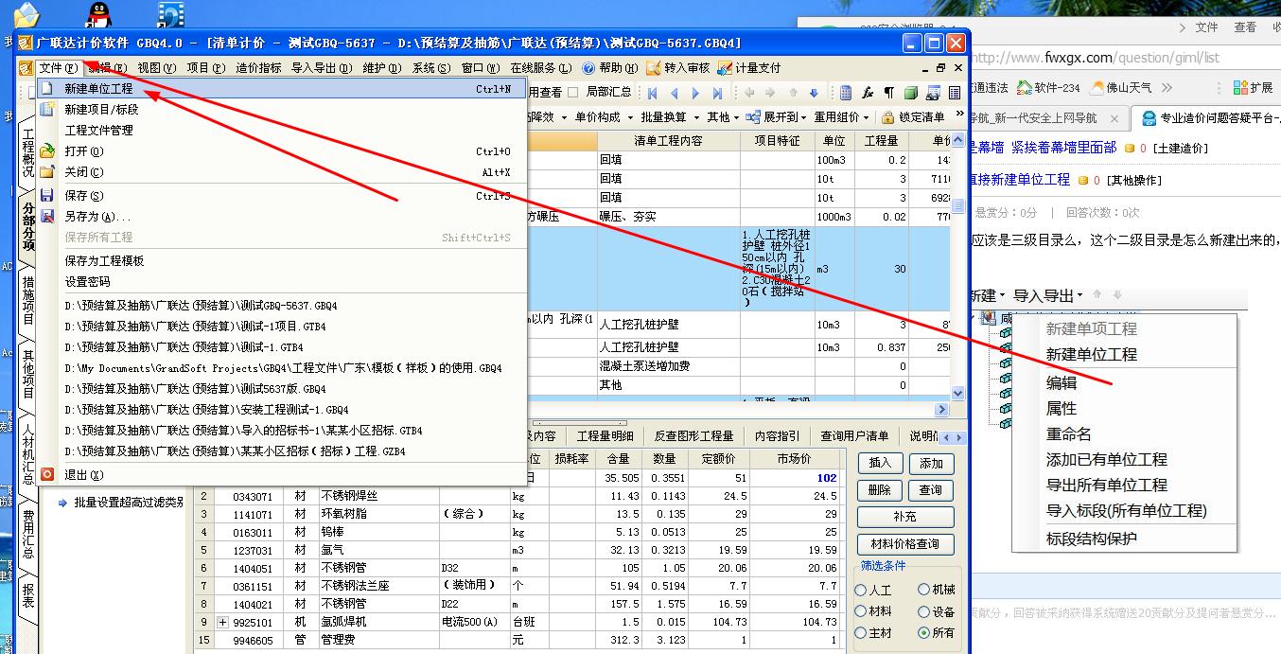Click the blue move-down arrow icon
The height and width of the screenshot is (654, 1281).
(x=815, y=93)
